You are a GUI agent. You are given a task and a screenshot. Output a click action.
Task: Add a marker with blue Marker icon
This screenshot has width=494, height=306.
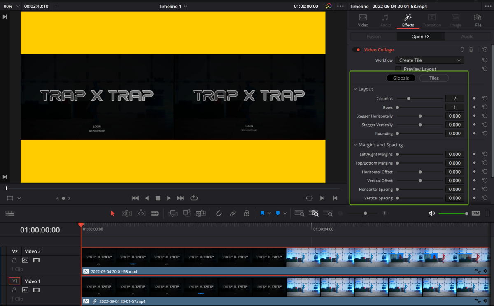tap(278, 213)
